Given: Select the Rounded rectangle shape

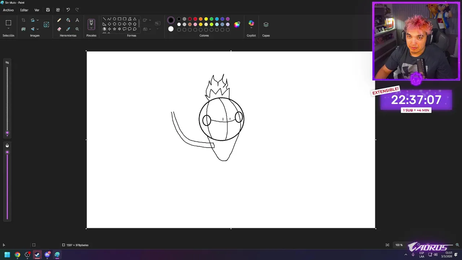Looking at the screenshot, I should click(x=125, y=19).
